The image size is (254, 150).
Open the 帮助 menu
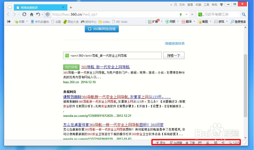coord(215,5)
